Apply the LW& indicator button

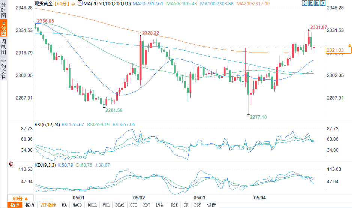[159, 205]
